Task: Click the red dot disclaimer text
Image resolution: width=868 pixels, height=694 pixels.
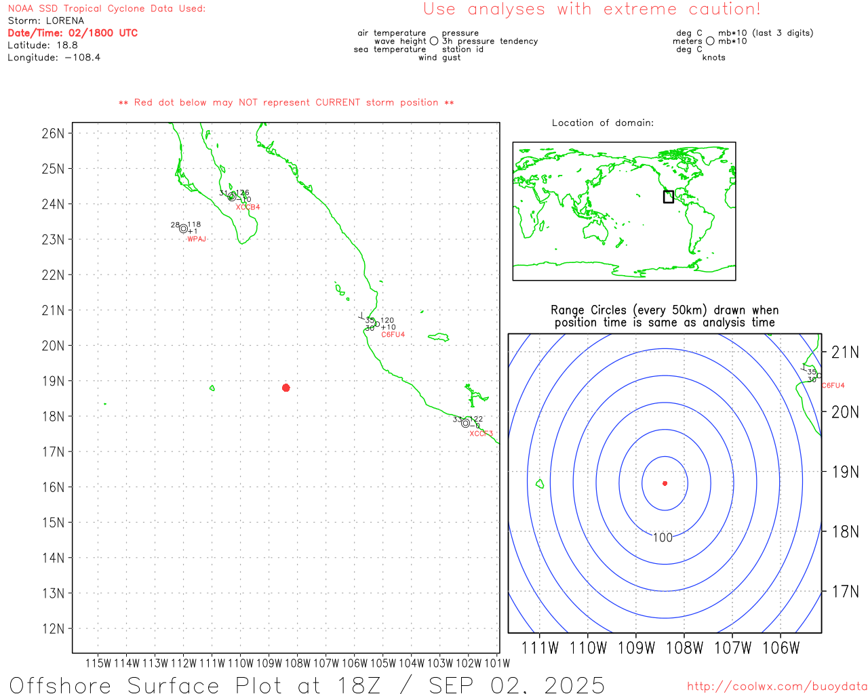Action: [x=286, y=102]
